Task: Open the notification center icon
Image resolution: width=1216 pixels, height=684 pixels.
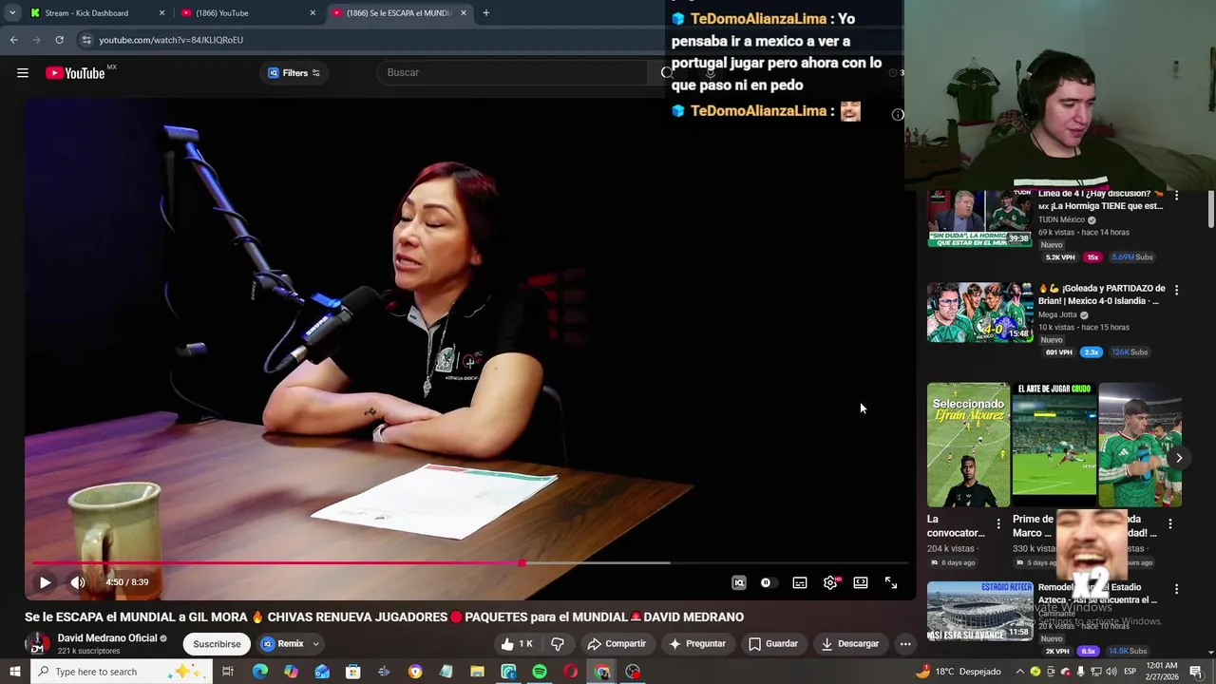Action: [1195, 672]
